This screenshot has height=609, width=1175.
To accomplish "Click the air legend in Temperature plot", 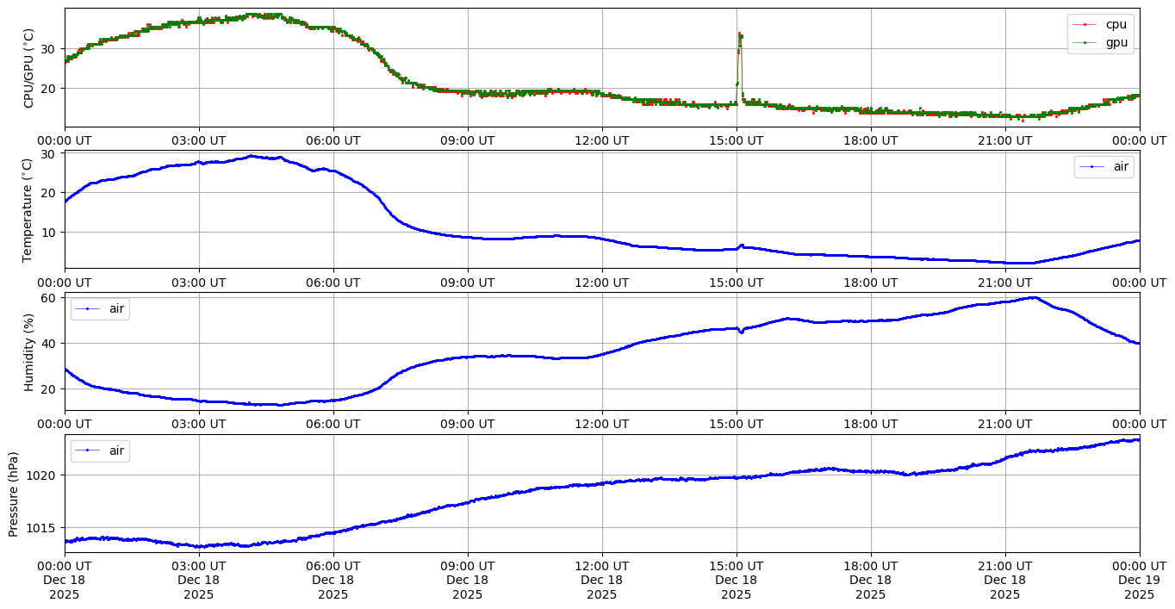I will pyautogui.click(x=1104, y=167).
